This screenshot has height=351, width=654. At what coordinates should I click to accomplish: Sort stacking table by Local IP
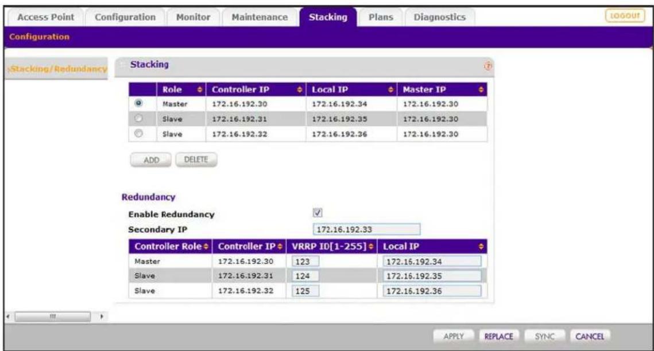click(x=391, y=89)
